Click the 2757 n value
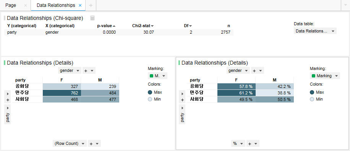The height and width of the screenshot is (151, 350). pyautogui.click(x=225, y=32)
